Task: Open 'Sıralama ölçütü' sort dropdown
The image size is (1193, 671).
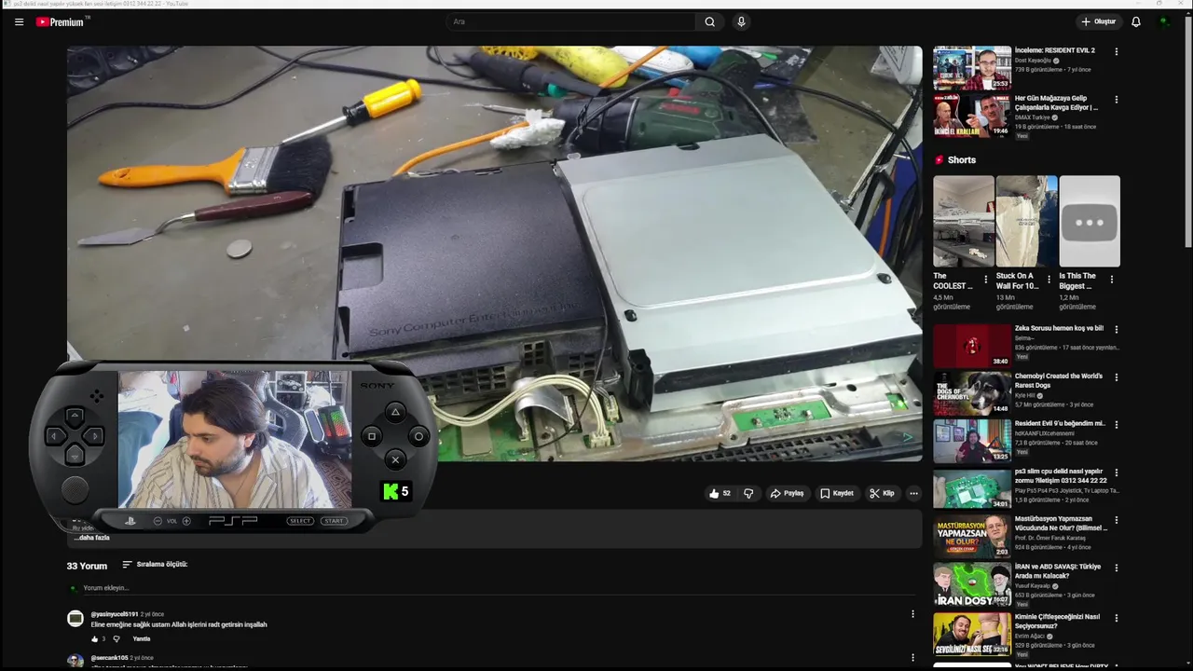Action: [156, 564]
